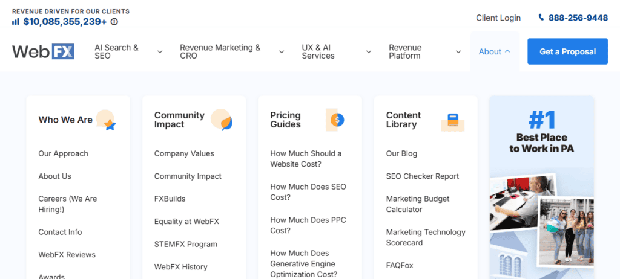Expand the UX & AI Services chevron
This screenshot has width=620, height=279.
369,52
